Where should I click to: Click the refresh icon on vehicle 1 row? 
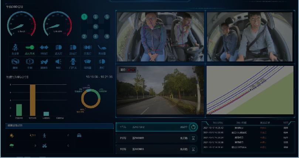click(193, 127)
